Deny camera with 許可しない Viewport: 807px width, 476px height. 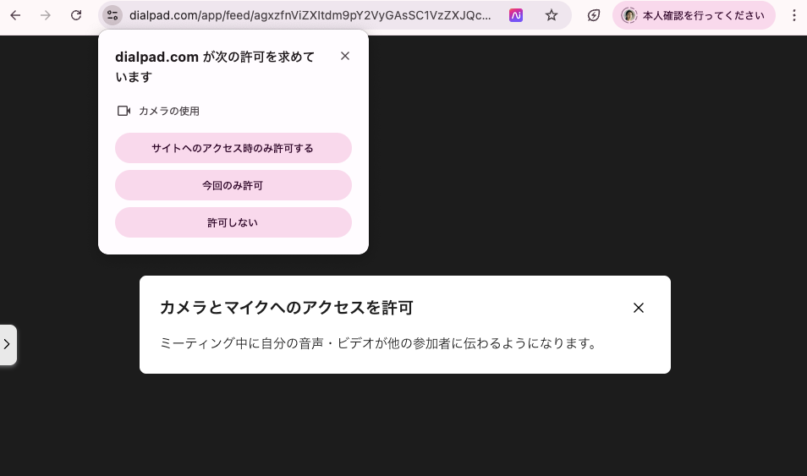pyautogui.click(x=233, y=222)
